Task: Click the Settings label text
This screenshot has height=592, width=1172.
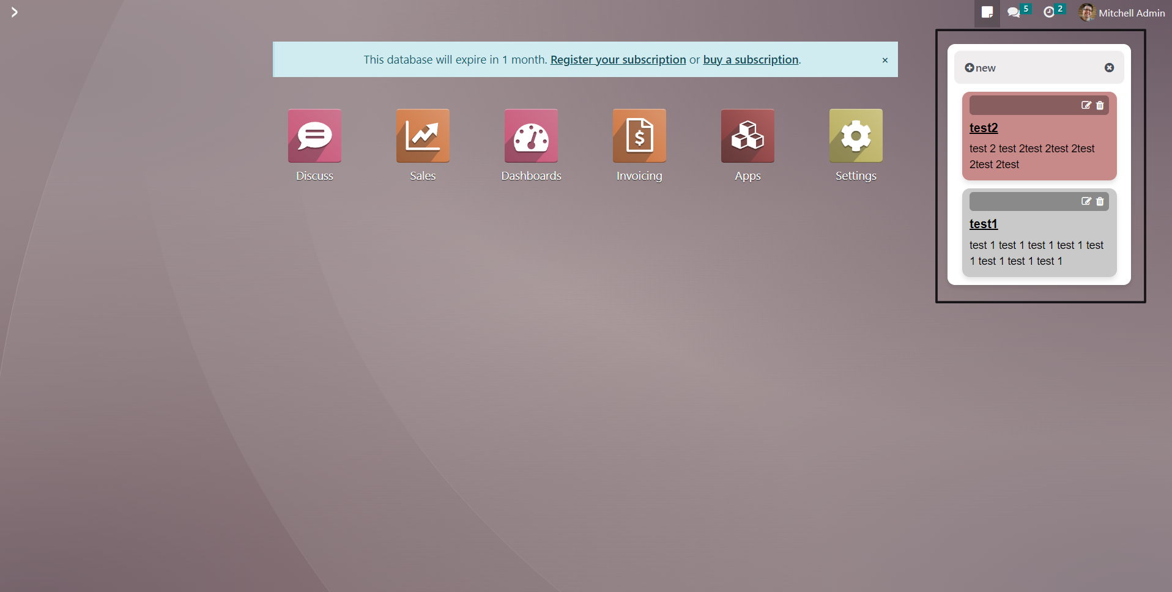Action: point(856,176)
